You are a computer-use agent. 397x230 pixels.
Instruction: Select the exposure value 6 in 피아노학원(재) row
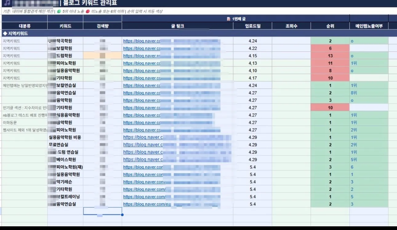pyautogui.click(x=369, y=167)
